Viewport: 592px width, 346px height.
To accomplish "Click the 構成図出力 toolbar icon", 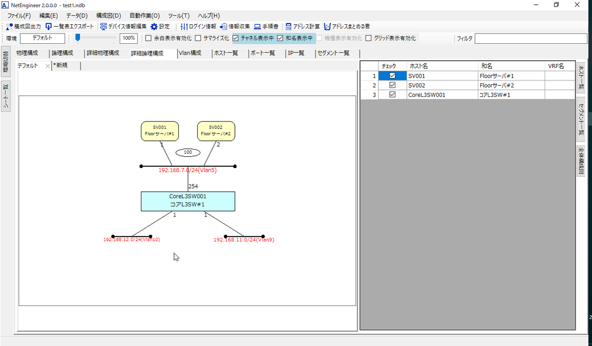I will click(9, 27).
